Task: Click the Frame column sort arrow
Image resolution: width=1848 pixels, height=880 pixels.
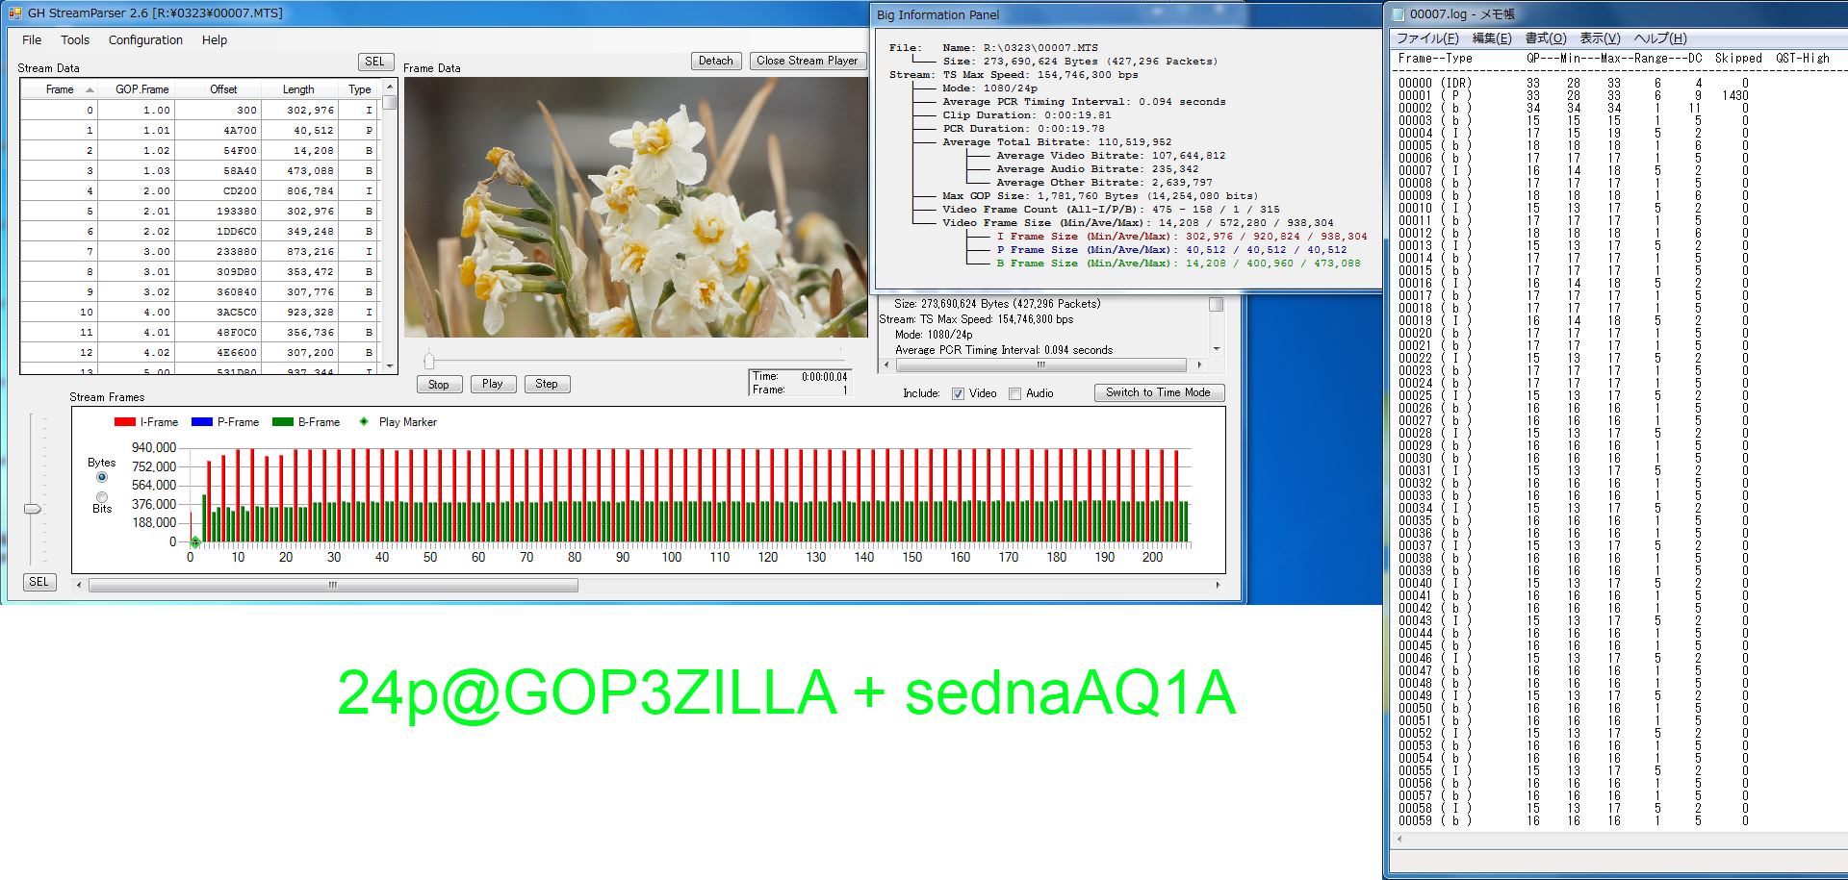Action: (90, 89)
